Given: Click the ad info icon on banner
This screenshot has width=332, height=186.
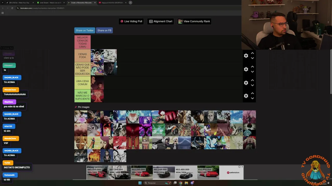Looking at the screenshot, I should click(x=239, y=167).
